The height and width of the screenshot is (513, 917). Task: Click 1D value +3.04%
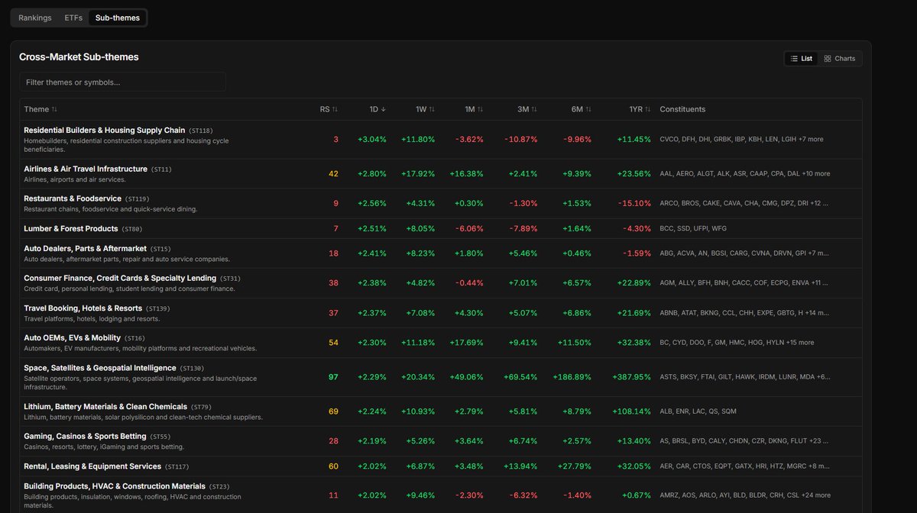click(372, 140)
